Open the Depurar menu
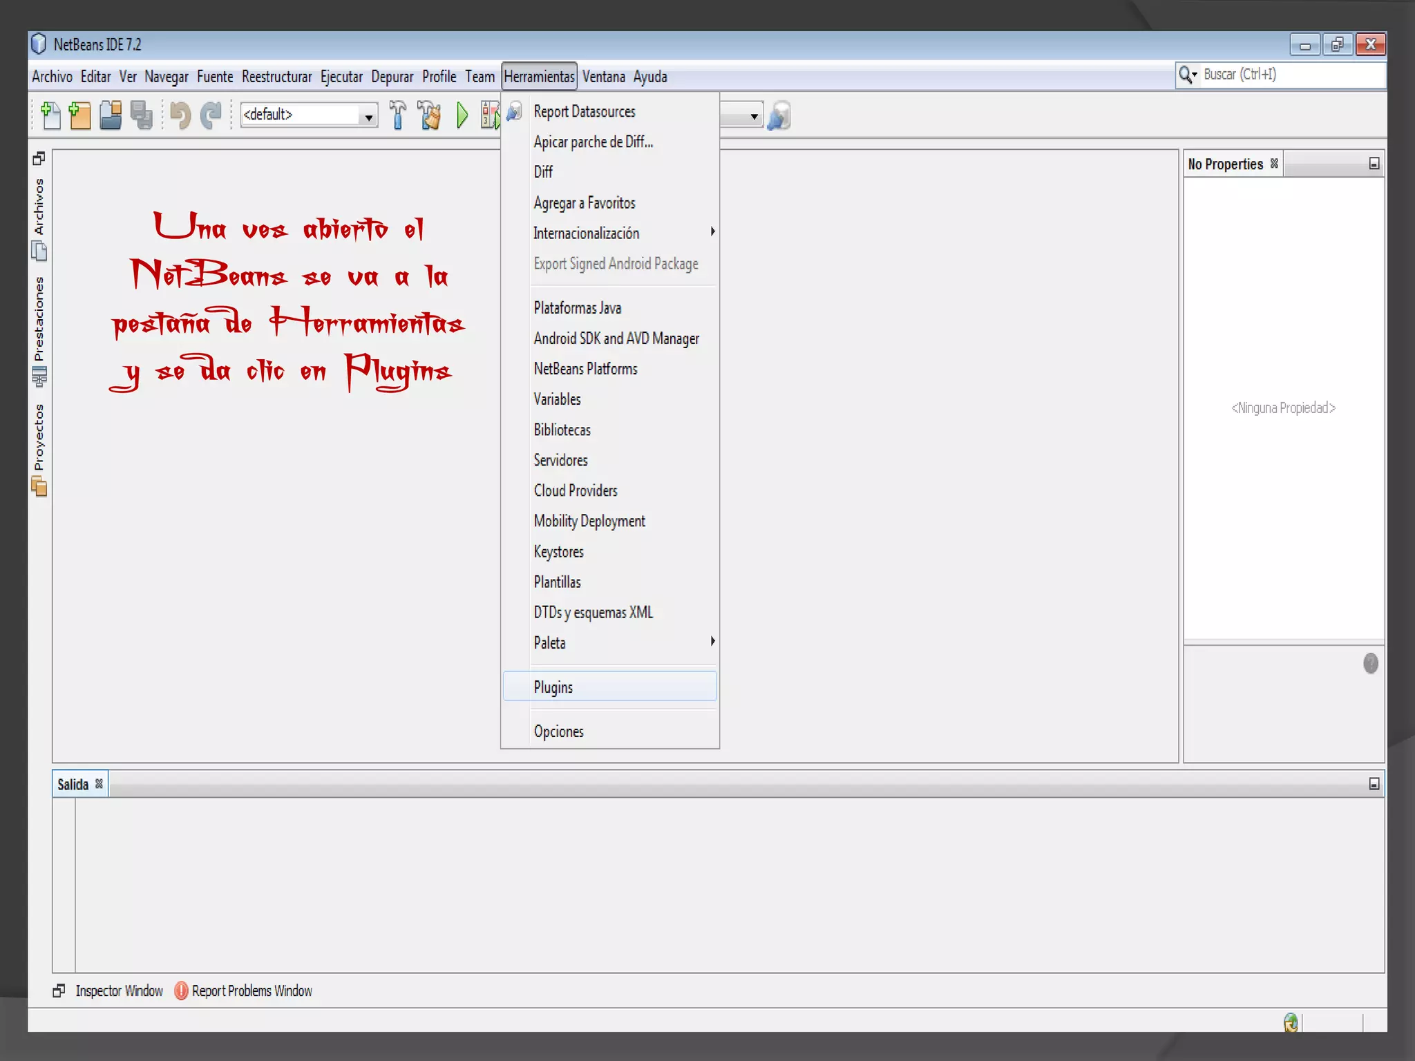Screen dimensions: 1415x1061 pos(392,77)
